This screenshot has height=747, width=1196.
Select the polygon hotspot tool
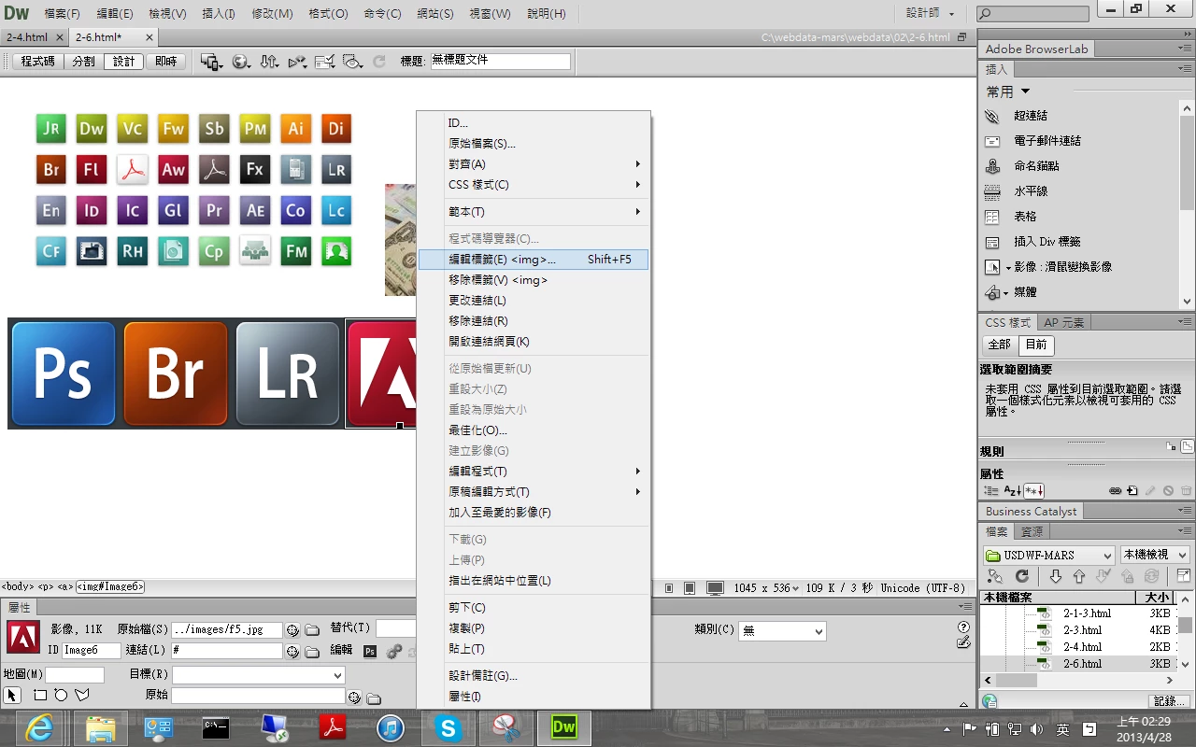[81, 695]
